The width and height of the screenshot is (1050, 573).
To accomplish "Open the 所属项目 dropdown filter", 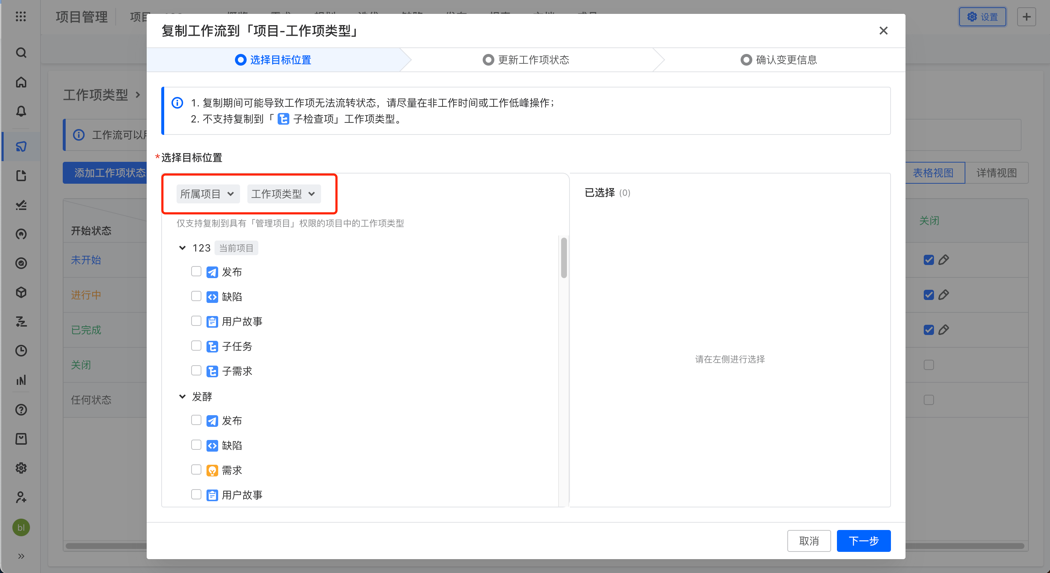I will [x=208, y=194].
